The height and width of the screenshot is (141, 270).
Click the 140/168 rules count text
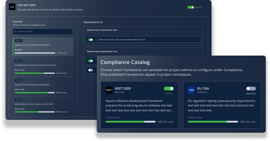[61, 93]
